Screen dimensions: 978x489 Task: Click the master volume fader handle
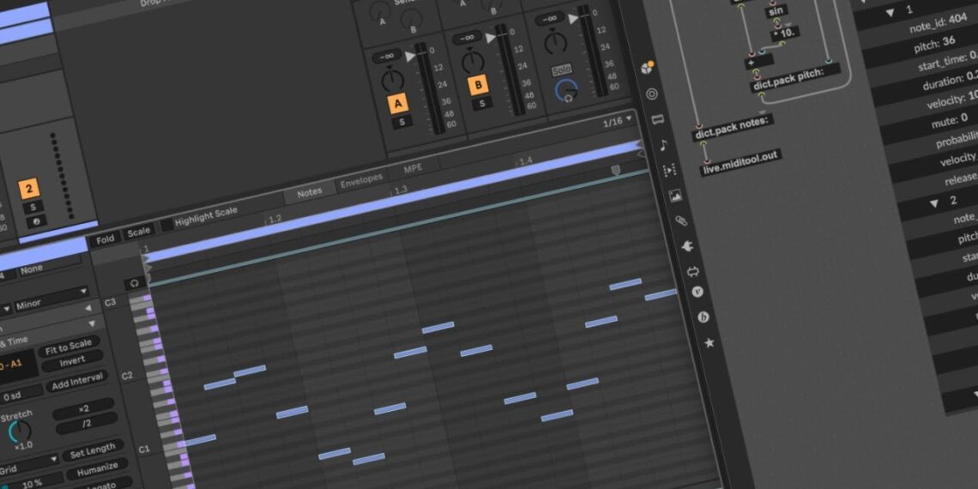pyautogui.click(x=572, y=20)
